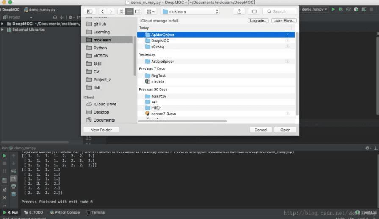Image resolution: width=379 pixels, height=219 pixels.
Task: Debug demo_numpy from PyCharm toolbar
Action: [340, 9]
